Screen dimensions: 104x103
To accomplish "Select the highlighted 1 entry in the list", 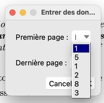I will (x=81, y=48).
